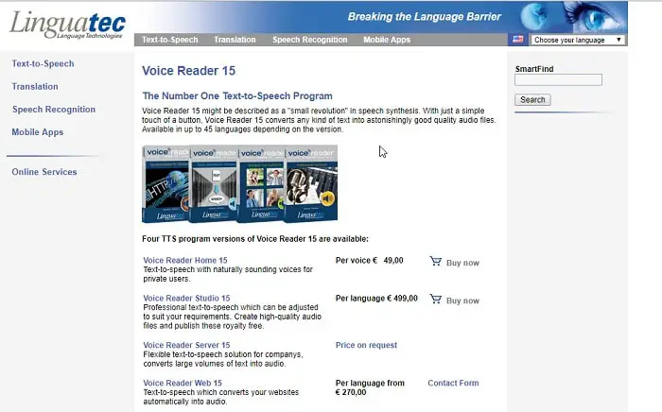This screenshot has width=662, height=412.
Task: Click the Price on request link
Action: tap(367, 345)
